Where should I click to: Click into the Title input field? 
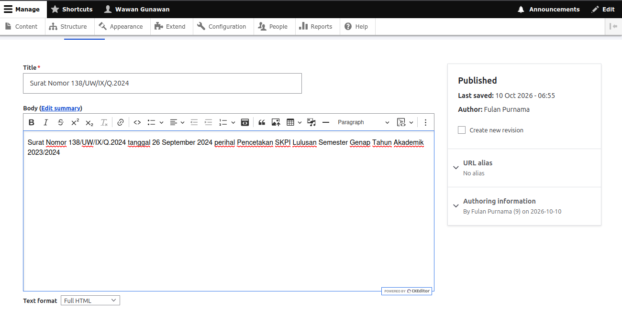coord(163,83)
